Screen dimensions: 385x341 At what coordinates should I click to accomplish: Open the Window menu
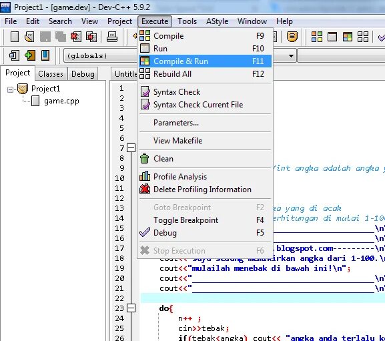(x=252, y=21)
